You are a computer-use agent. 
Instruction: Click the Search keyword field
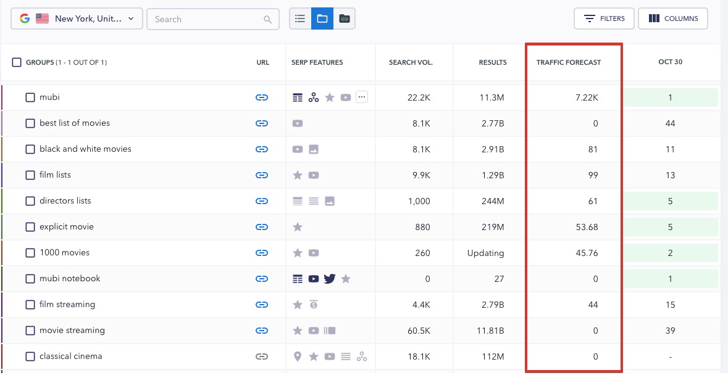click(x=213, y=19)
